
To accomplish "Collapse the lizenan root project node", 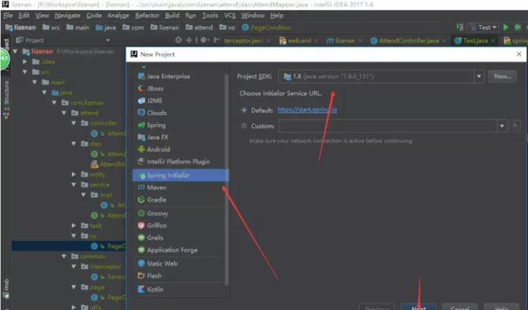I will click(x=15, y=51).
